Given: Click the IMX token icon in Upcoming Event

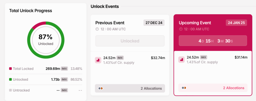Looking at the screenshot, I should click(181, 60).
